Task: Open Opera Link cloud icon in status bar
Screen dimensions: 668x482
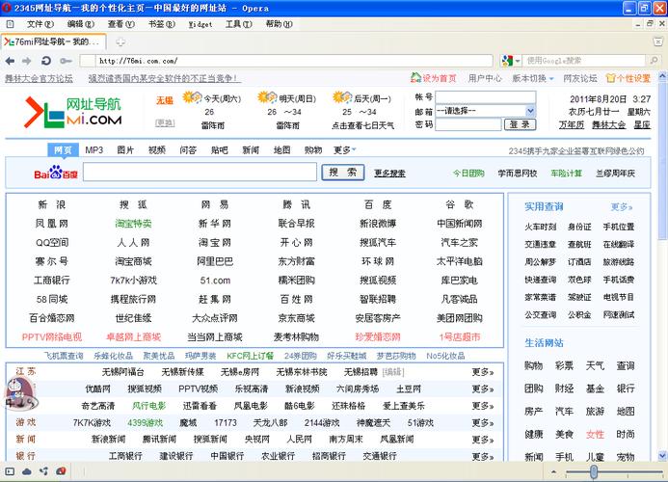Action: click(x=27, y=471)
